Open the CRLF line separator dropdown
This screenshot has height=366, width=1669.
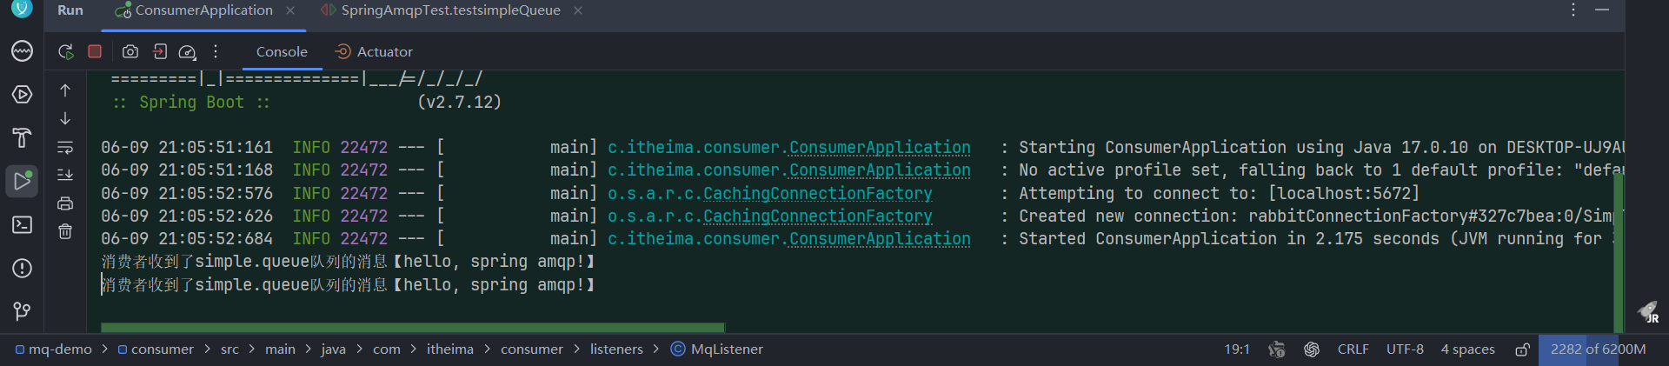[x=1353, y=349]
